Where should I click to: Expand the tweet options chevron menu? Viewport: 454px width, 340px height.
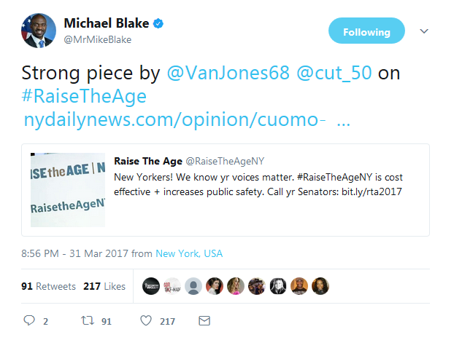click(x=424, y=31)
